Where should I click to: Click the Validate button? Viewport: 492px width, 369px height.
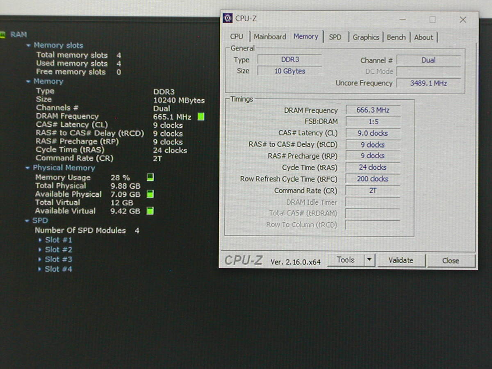tap(401, 260)
